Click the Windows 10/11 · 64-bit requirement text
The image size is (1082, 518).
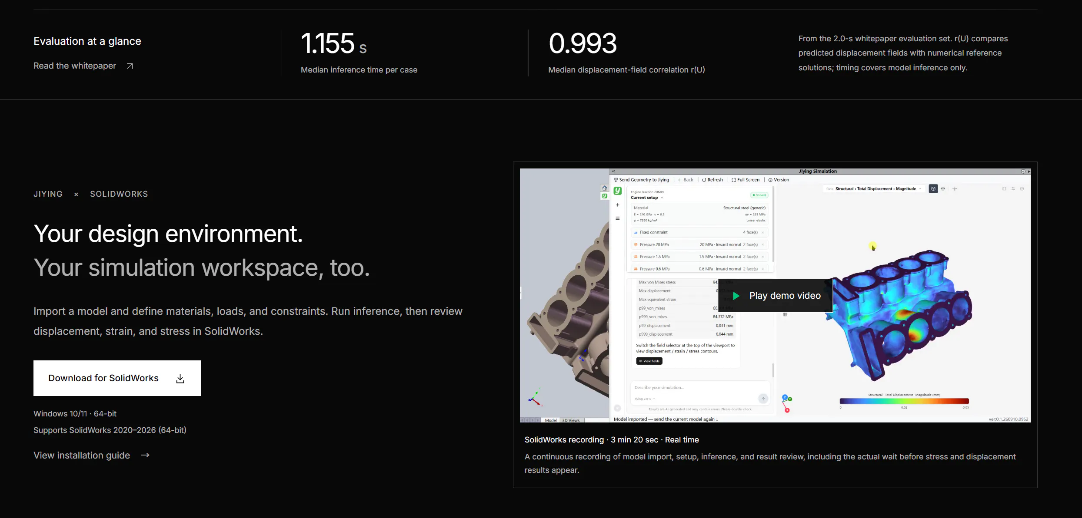coord(75,414)
